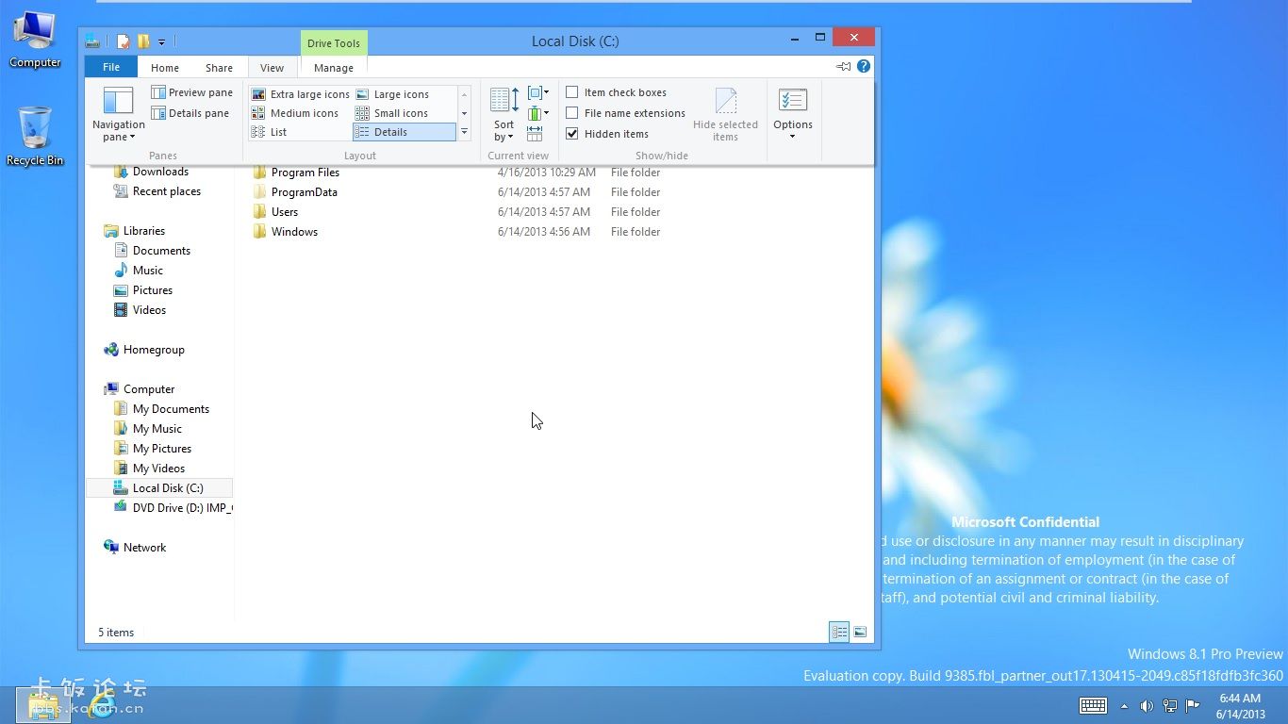This screenshot has height=724, width=1288.
Task: Open the Navigation pane menu
Action: click(x=118, y=115)
